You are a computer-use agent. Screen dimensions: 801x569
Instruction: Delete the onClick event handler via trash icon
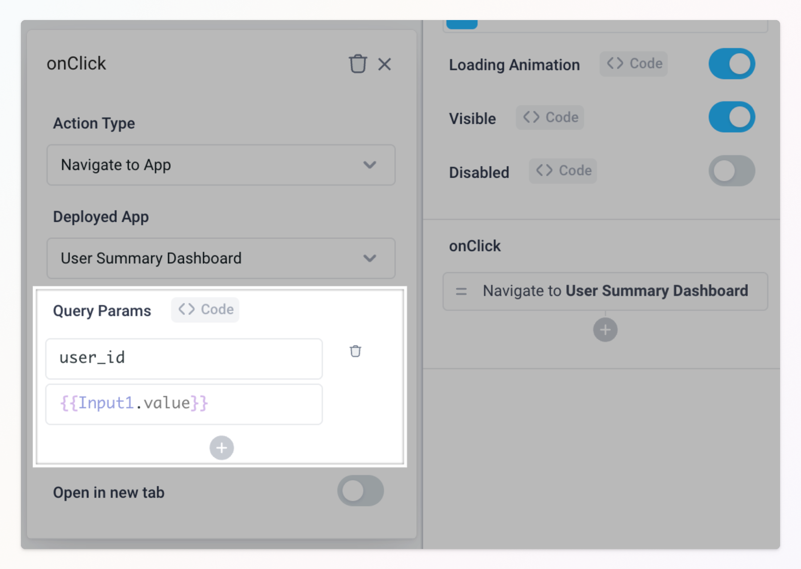[x=358, y=64]
